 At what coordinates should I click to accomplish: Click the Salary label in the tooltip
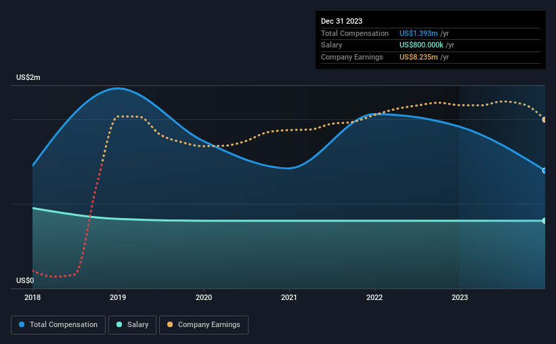tap(332, 45)
